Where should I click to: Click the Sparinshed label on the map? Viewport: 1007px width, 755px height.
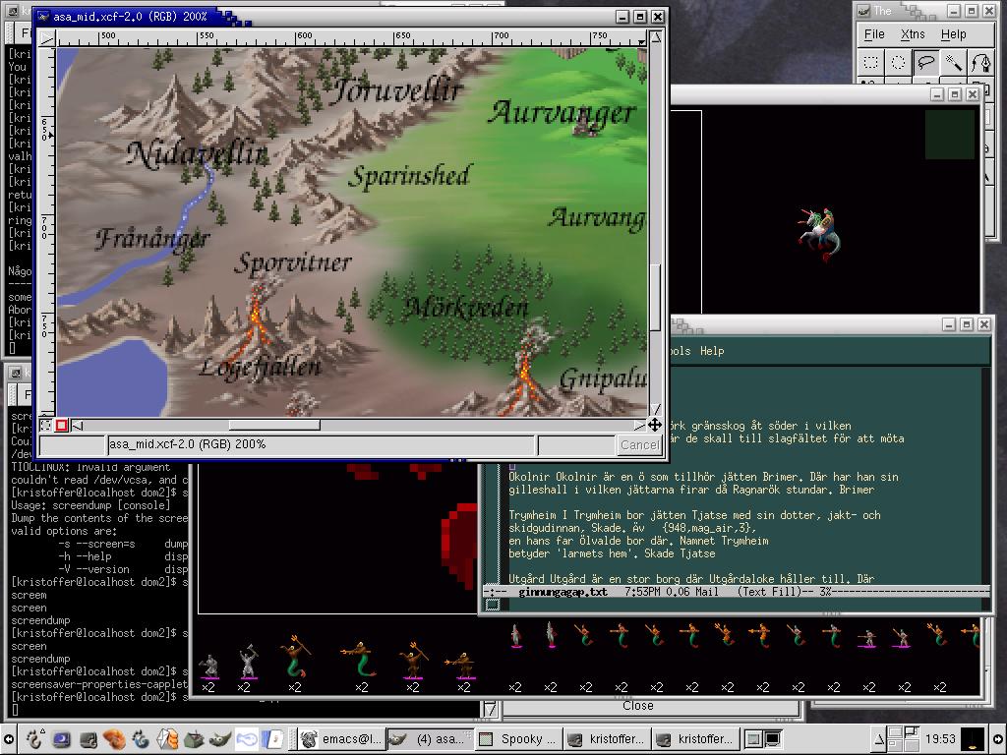click(410, 176)
